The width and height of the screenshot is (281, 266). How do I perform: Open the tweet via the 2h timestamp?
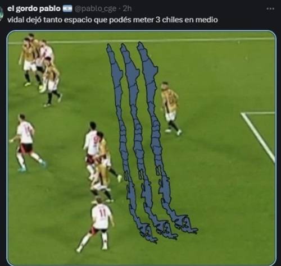pyautogui.click(x=127, y=8)
